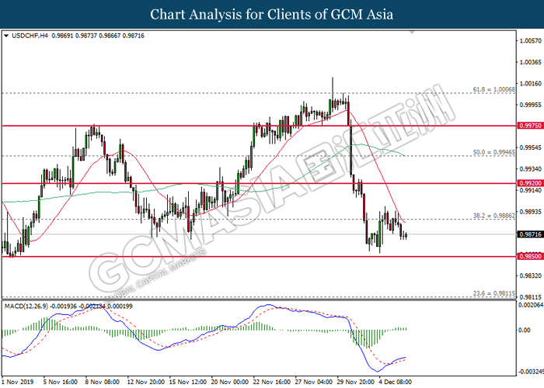The image size is (544, 388).
Task: Click the 1.00365 price axis value
Action: (x=531, y=62)
